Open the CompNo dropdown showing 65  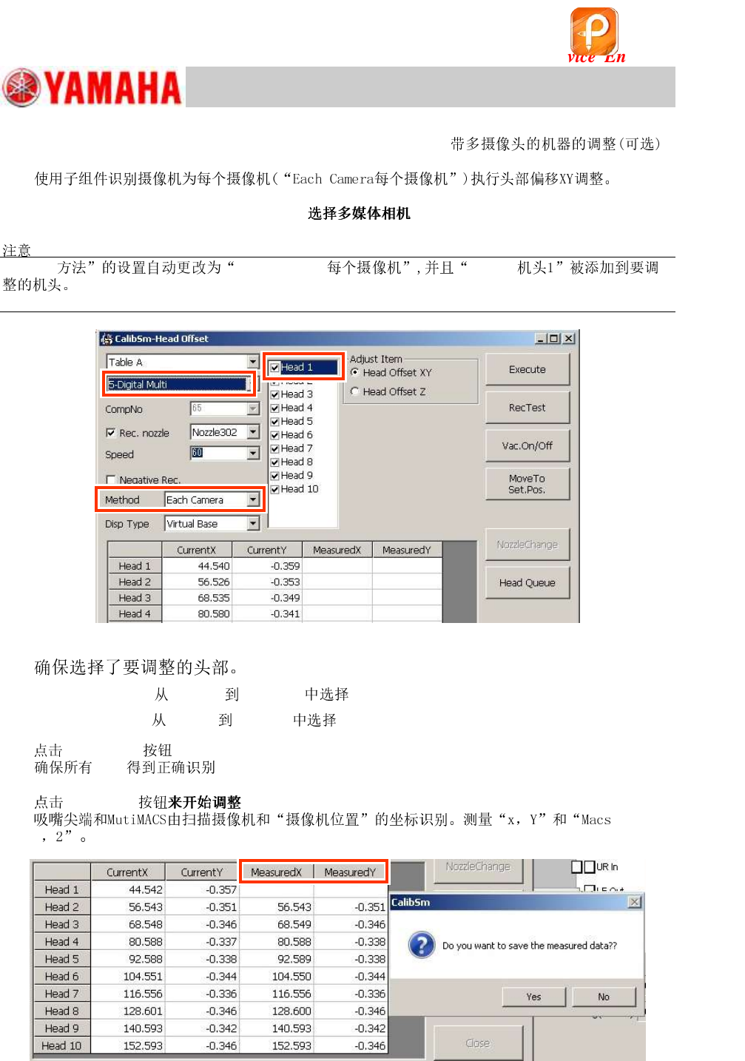click(253, 408)
